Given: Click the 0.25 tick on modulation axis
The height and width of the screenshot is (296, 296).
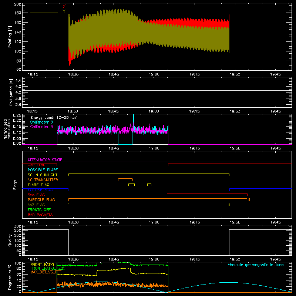Looking at the screenshot, I should 17,115.
